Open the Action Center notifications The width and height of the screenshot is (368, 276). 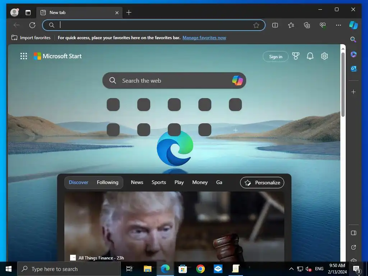point(356,269)
